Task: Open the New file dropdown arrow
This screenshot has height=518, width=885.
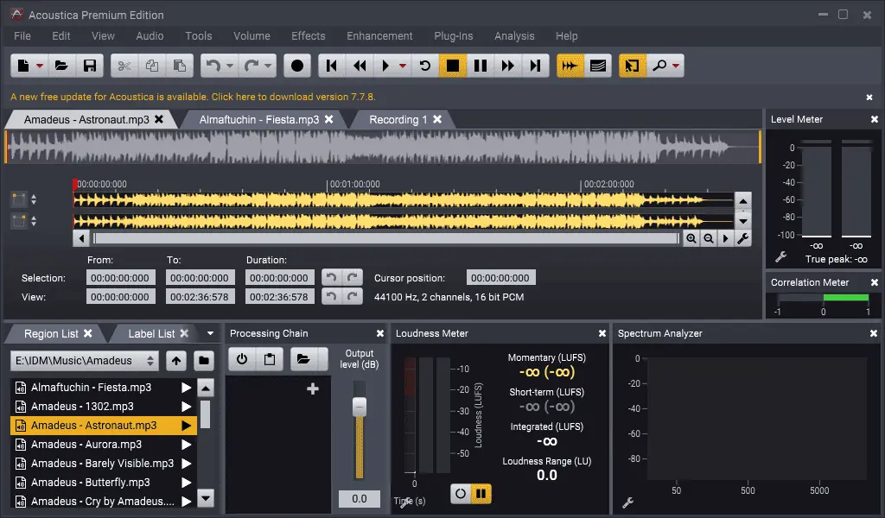Action: coord(40,66)
